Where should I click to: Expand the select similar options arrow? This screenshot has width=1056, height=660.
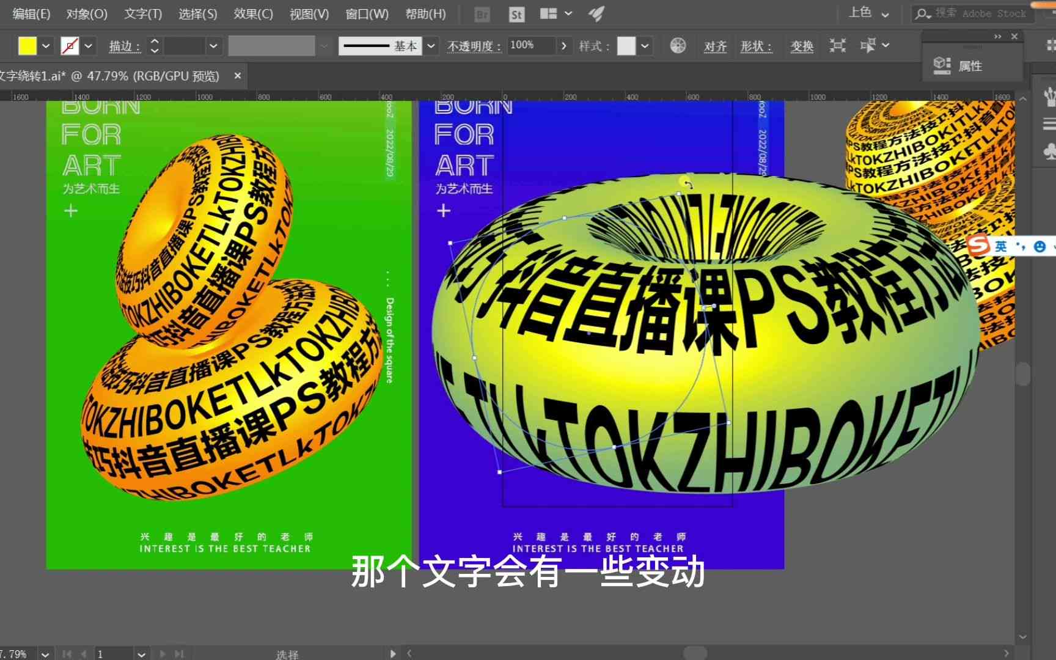tap(886, 45)
